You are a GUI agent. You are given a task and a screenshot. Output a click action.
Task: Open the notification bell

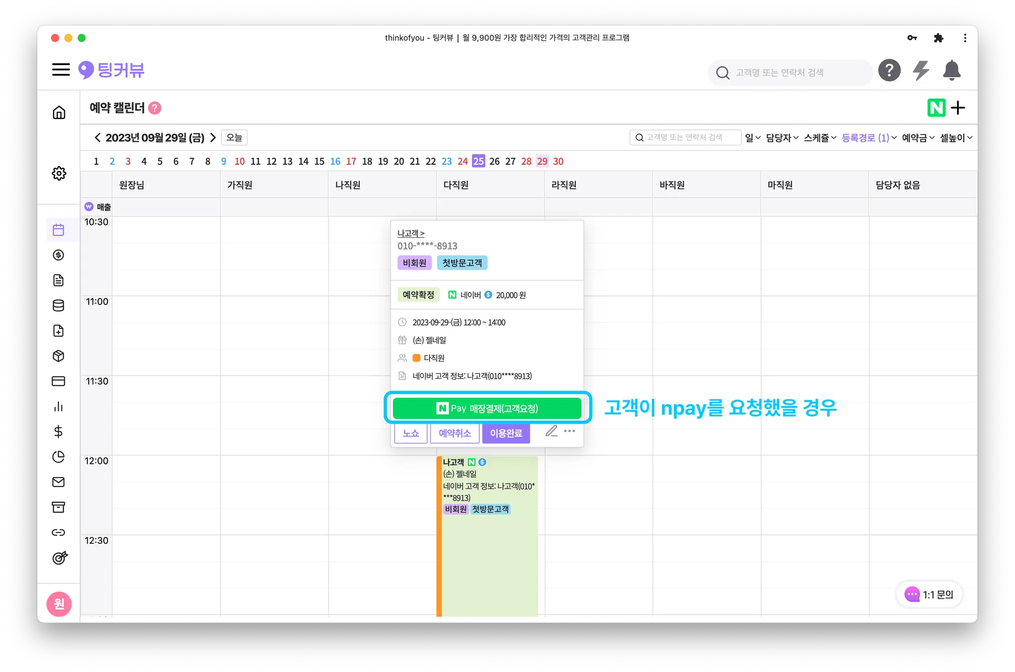[952, 70]
